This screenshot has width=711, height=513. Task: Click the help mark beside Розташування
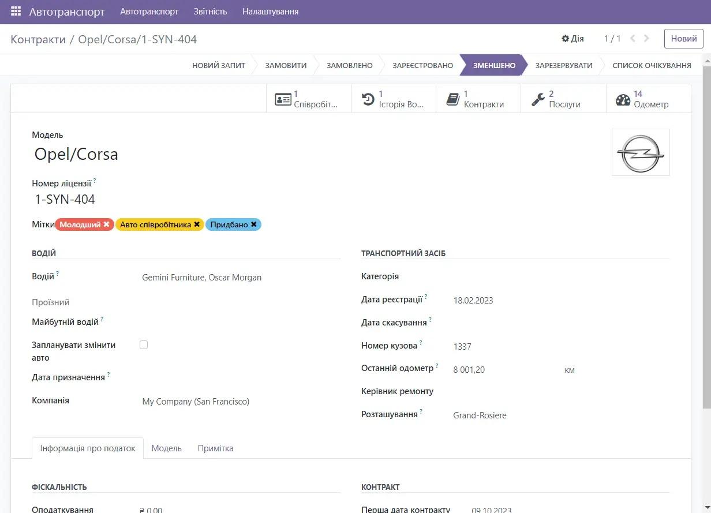(421, 411)
